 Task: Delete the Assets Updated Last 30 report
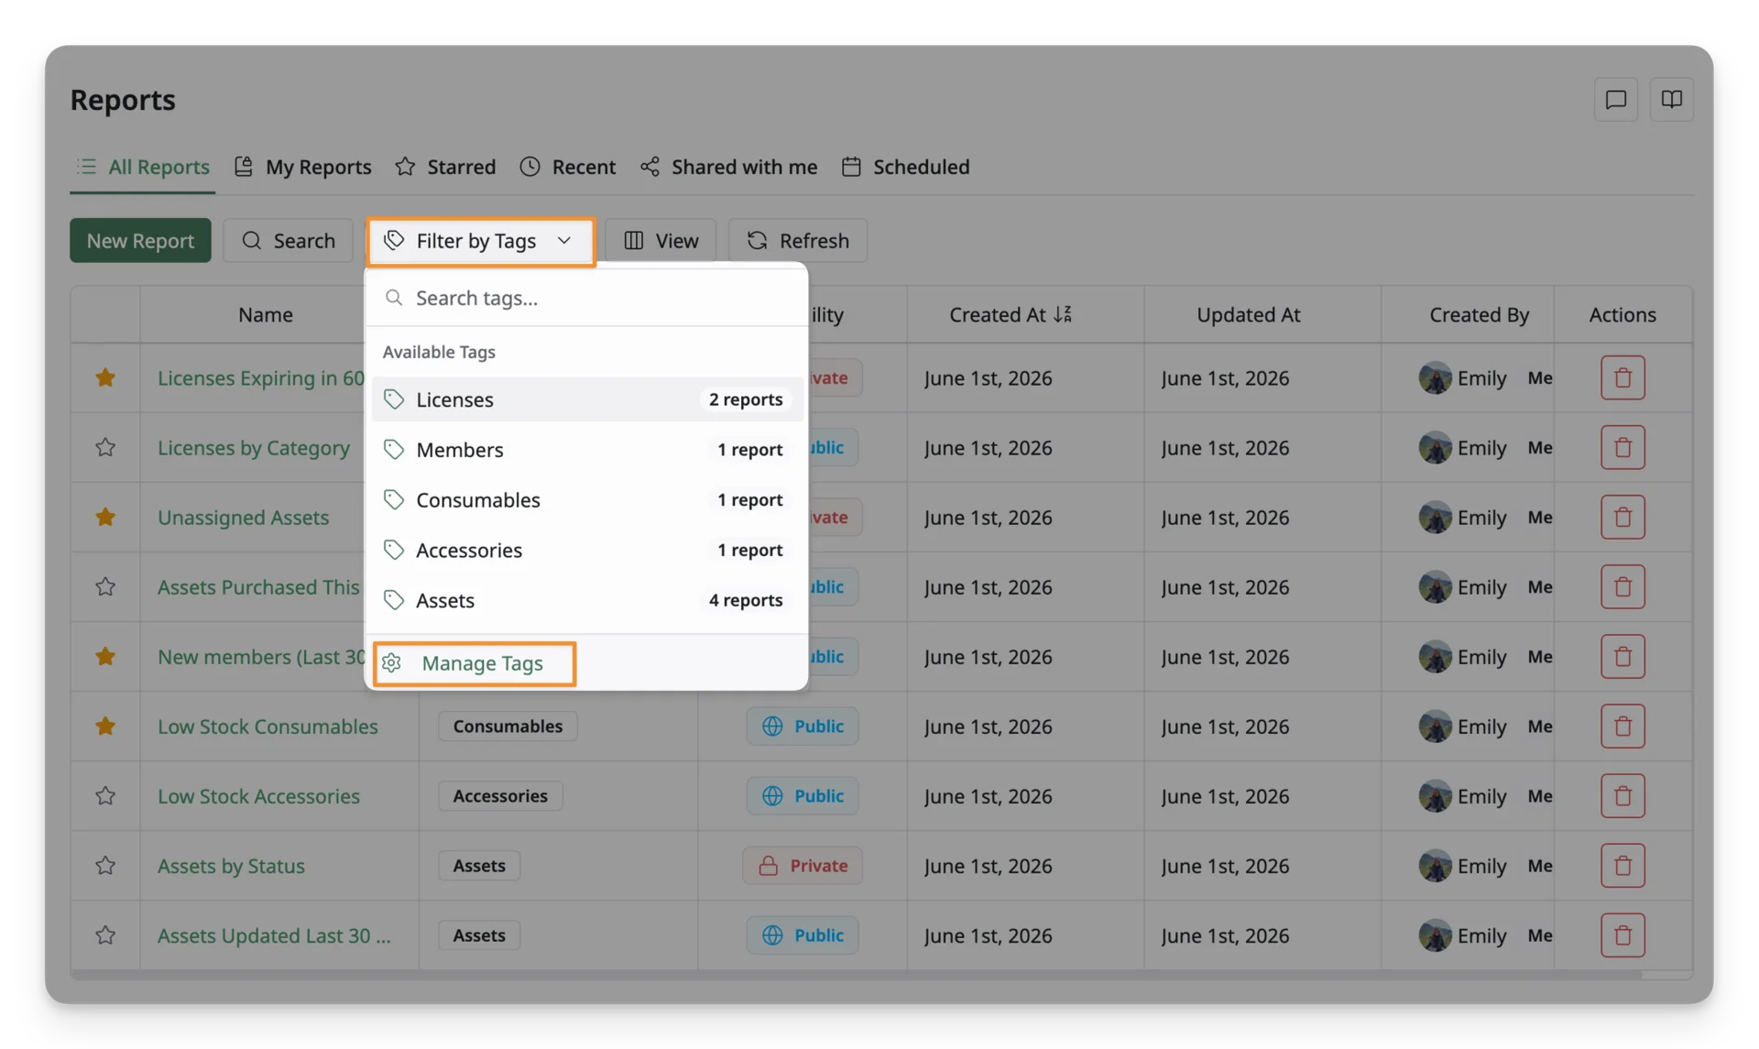point(1622,934)
